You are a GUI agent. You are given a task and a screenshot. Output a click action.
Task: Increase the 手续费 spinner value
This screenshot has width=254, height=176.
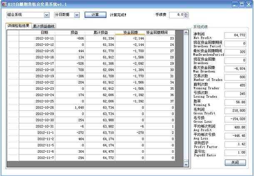click(182, 13)
